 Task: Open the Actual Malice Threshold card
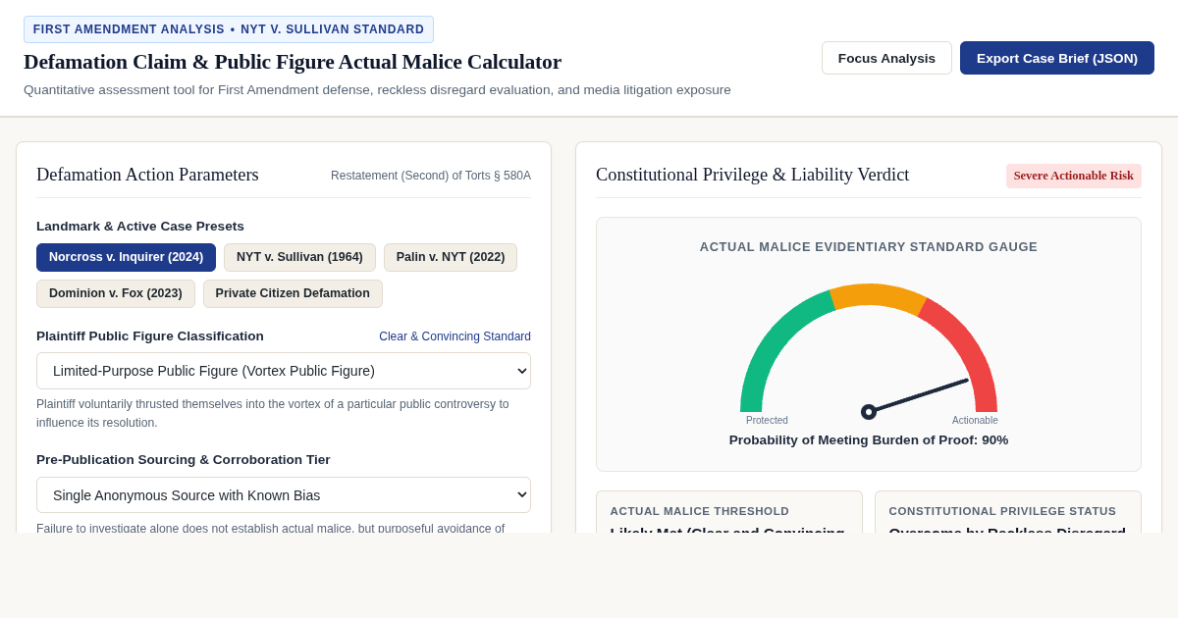[729, 512]
